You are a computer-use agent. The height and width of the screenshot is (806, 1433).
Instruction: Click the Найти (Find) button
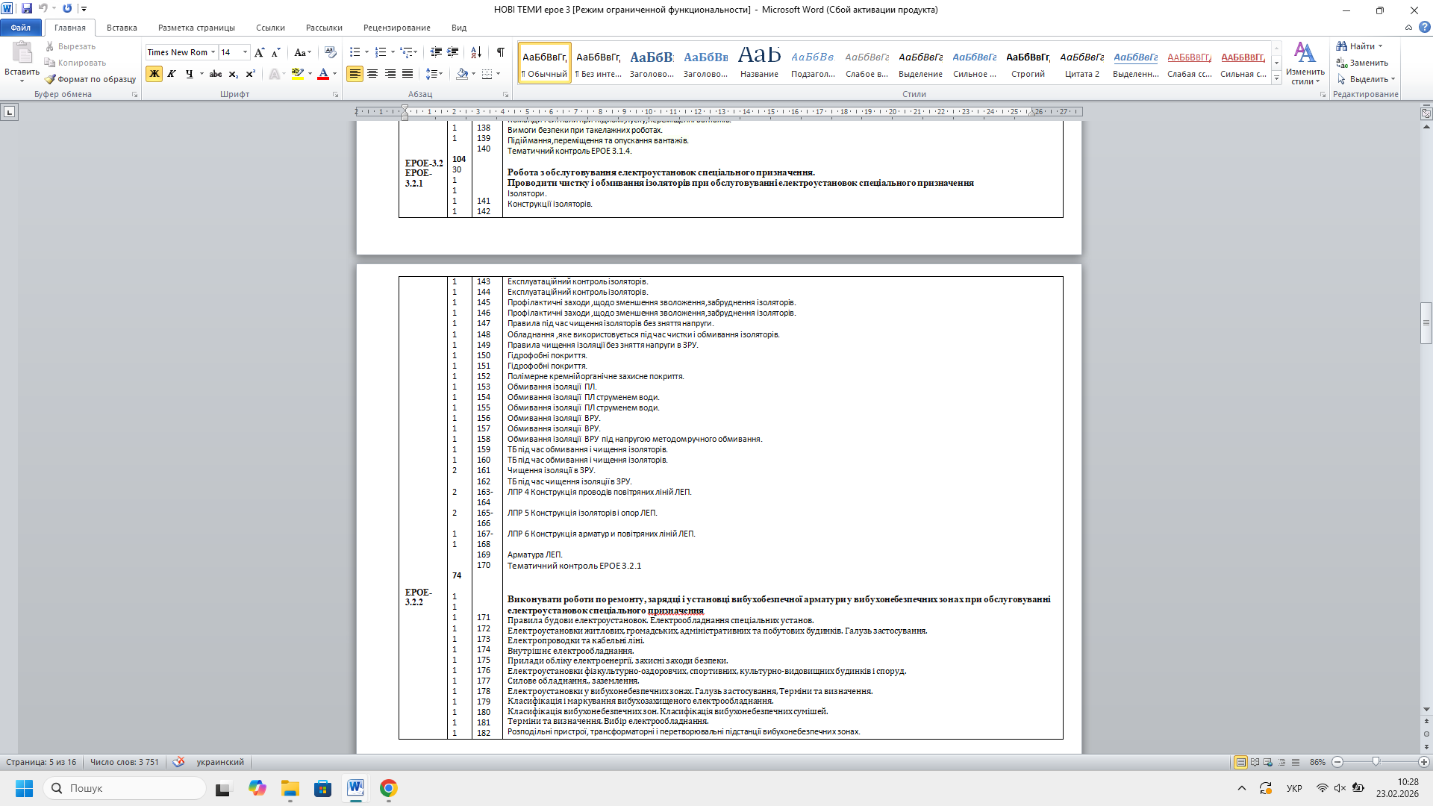coord(1358,46)
